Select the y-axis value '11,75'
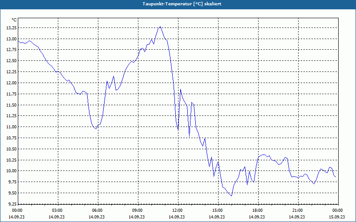This screenshot has width=356, height=222. click(x=12, y=94)
